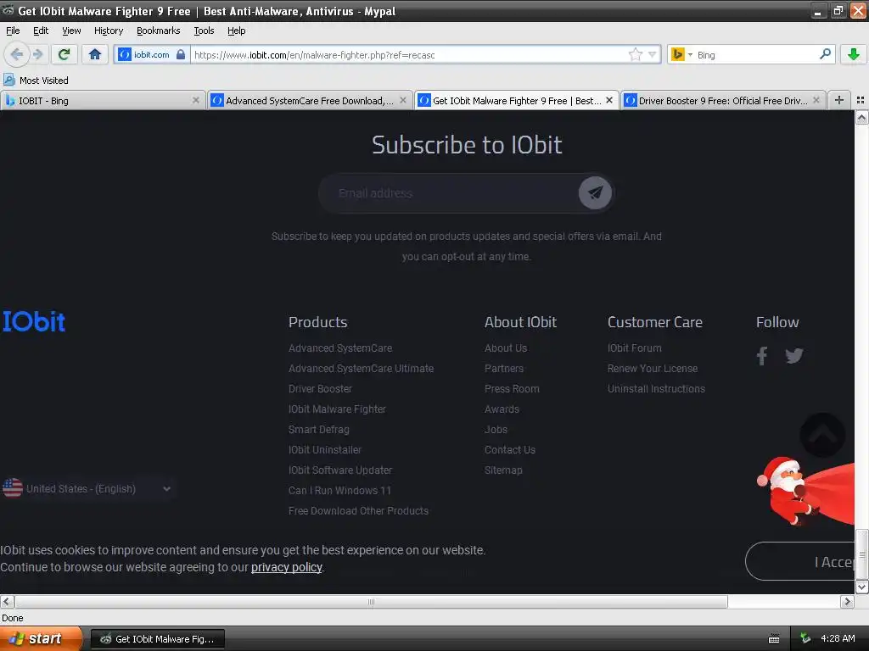The width and height of the screenshot is (869, 651).
Task: Open the Advanced SystemCare link
Action: click(x=340, y=348)
